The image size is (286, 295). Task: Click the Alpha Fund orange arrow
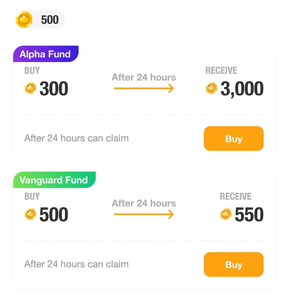tap(144, 88)
